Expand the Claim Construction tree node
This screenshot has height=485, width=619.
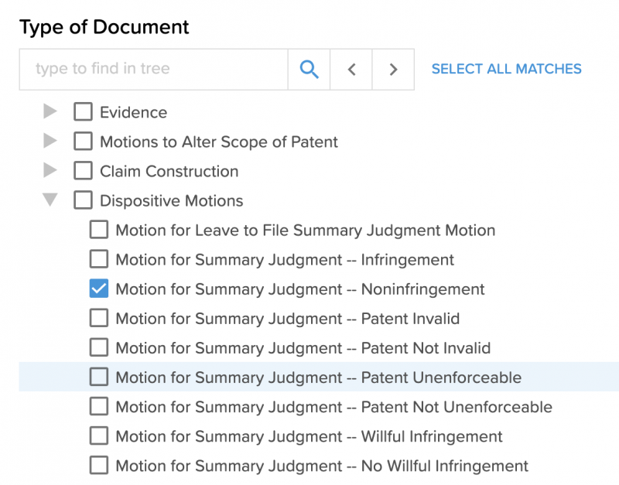click(x=50, y=171)
